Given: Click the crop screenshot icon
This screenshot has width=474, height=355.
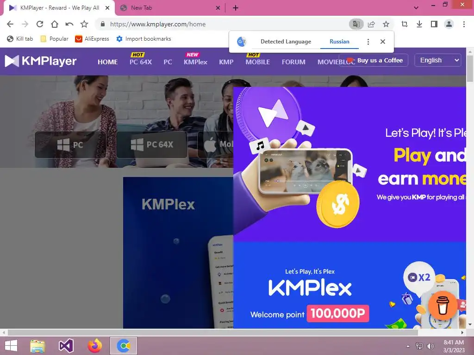Looking at the screenshot, I should (405, 24).
